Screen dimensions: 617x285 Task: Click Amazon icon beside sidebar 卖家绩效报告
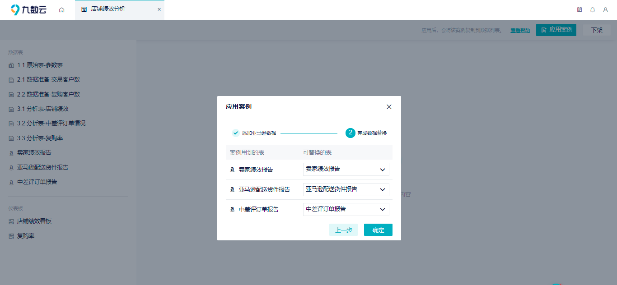(11, 153)
